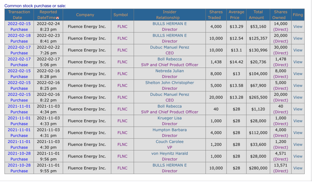312x182 pixels.
Task: Sort by Total Amount column header
Action: point(258,15)
